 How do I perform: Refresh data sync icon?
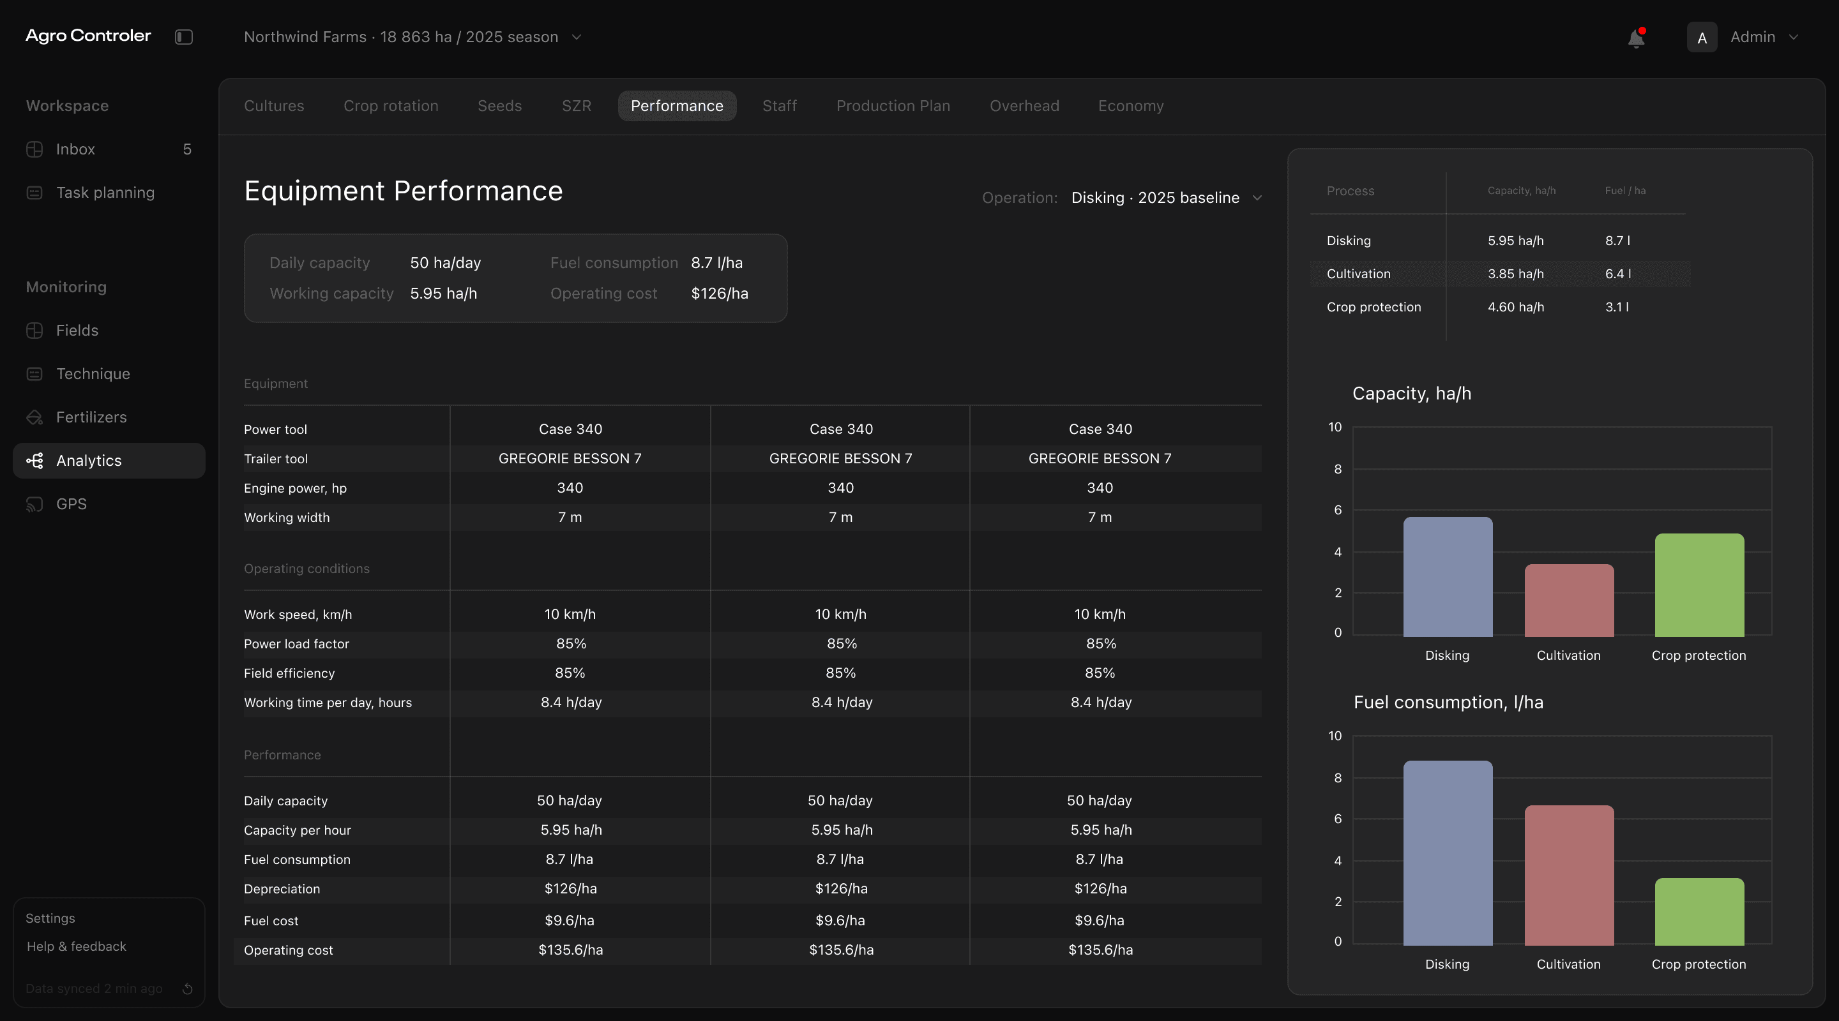188,988
